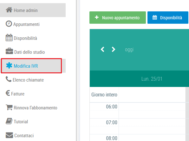This screenshot has width=189, height=141.
Task: Click the book icon beside Tutorial
Action: point(9,121)
